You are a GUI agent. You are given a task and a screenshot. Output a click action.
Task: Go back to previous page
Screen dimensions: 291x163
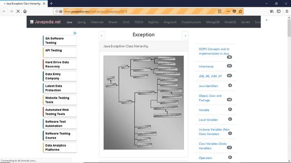[x=4, y=11]
